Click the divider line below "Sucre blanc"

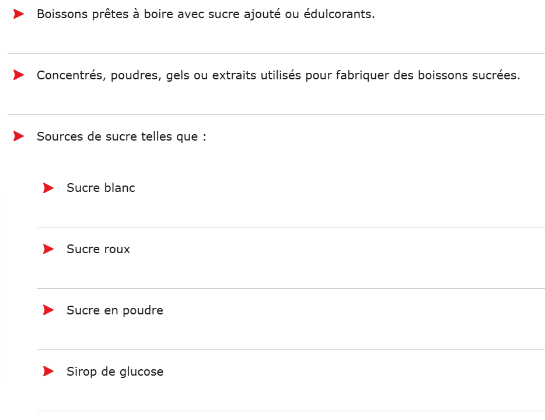(x=291, y=227)
